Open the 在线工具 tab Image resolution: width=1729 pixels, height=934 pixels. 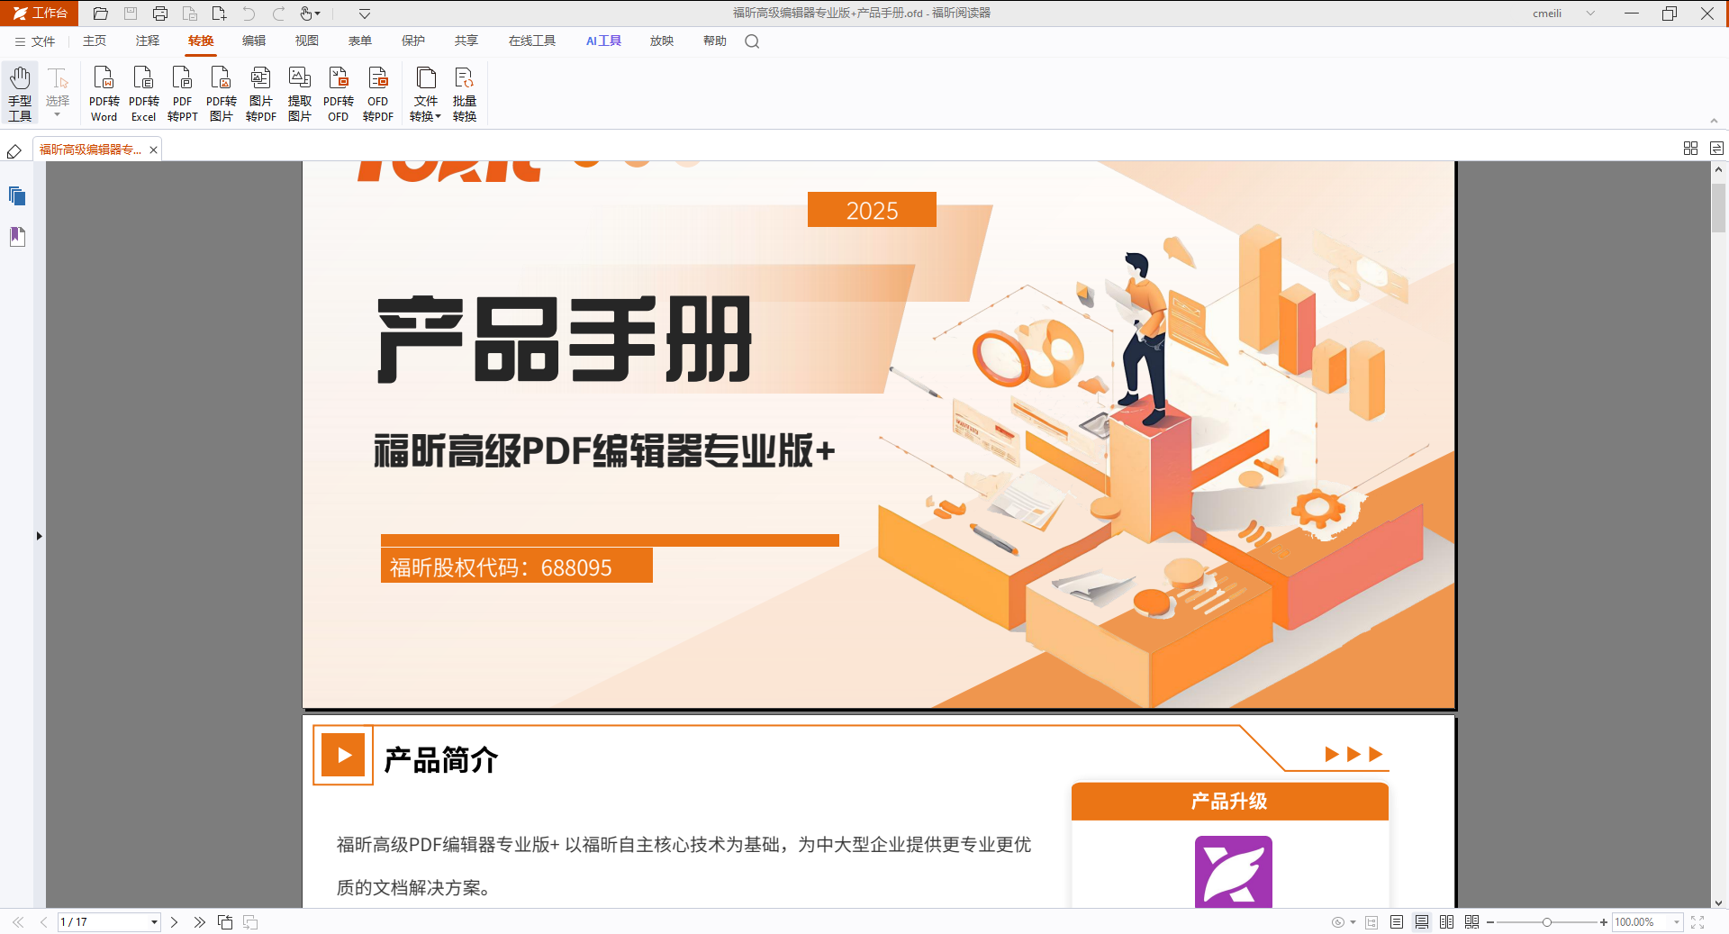coord(532,41)
